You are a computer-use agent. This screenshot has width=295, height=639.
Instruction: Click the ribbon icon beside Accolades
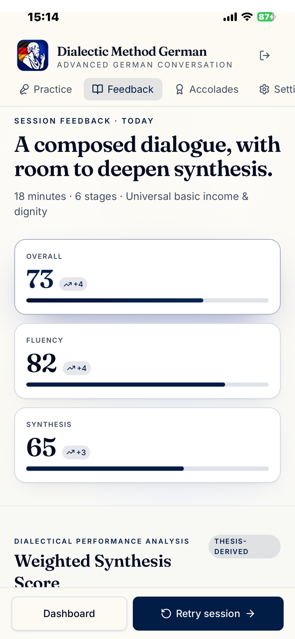coord(180,89)
